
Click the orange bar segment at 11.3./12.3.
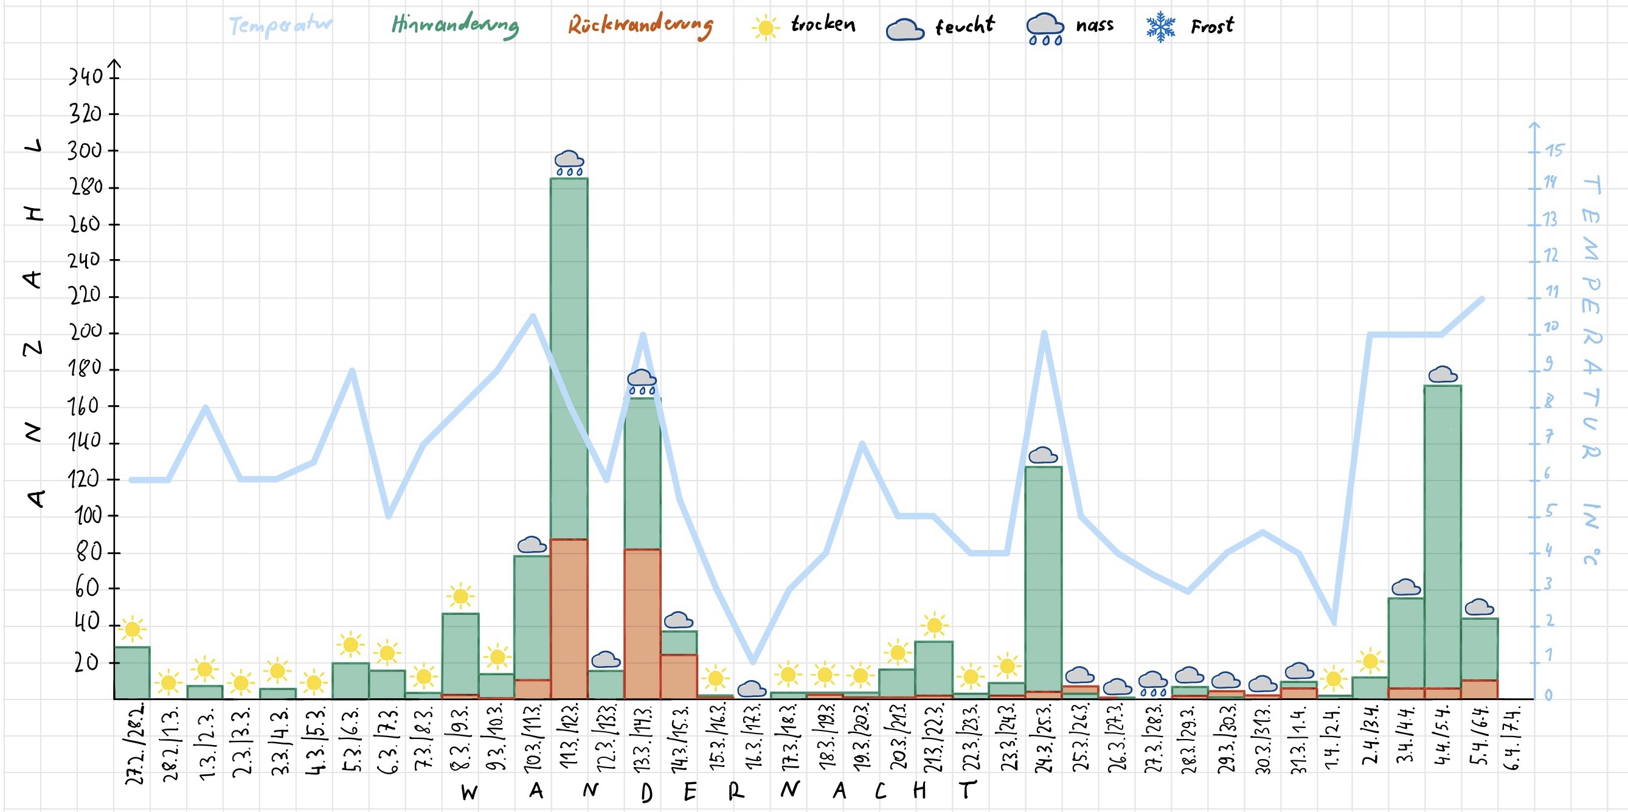tap(569, 619)
